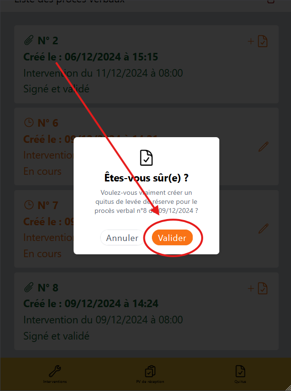291x391 pixels.
Task: Click the red icon in the top header
Action: coord(271,1)
